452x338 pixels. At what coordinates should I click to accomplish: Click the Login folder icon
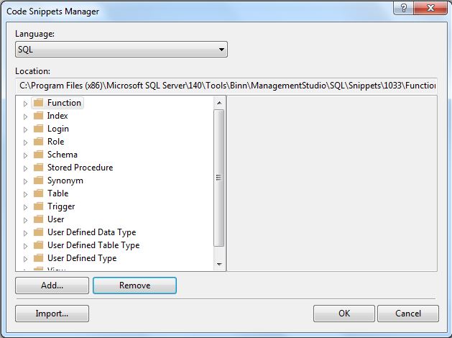click(x=39, y=129)
